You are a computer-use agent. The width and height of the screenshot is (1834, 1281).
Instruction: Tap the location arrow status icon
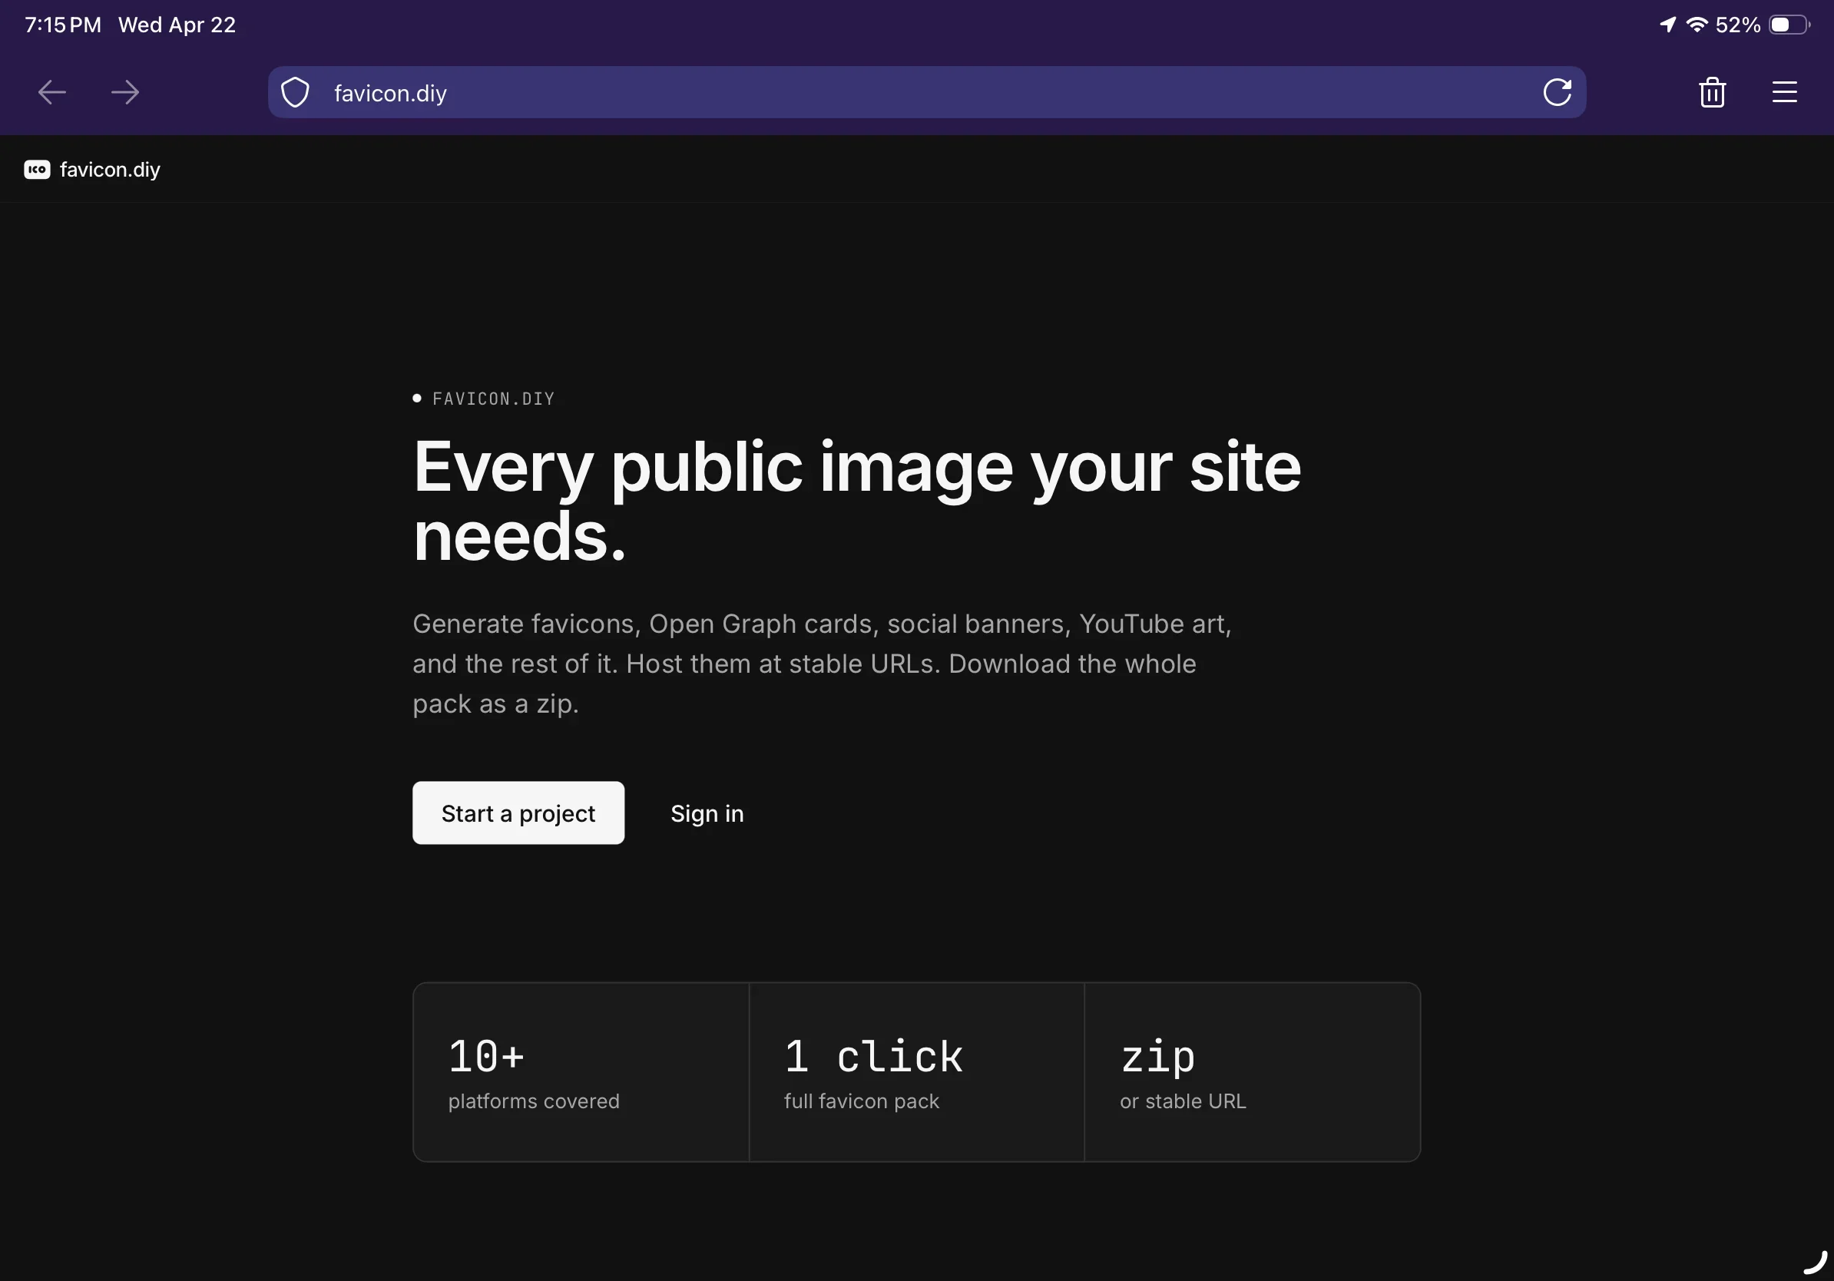1668,25
